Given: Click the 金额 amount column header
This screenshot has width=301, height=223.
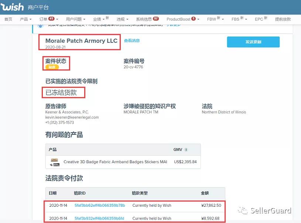Looking at the screenshot, I should click(205, 193).
